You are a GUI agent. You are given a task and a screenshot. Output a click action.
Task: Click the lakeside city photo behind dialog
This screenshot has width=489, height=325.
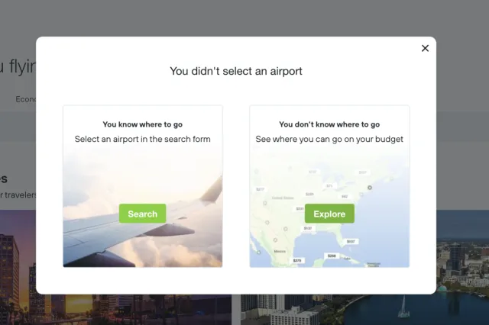click(x=462, y=268)
